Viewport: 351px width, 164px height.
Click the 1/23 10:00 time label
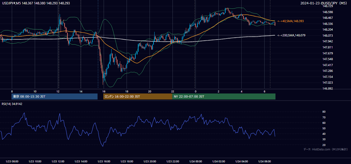[x=35, y=162]
